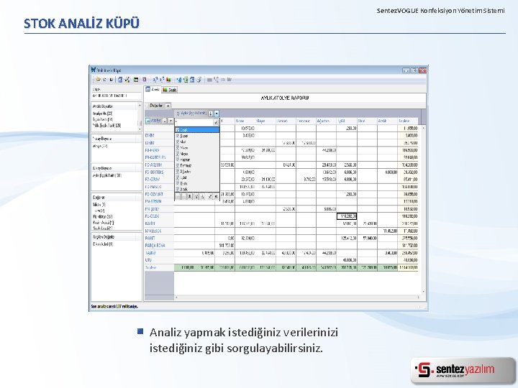The height and width of the screenshot is (388, 518).
Task: Click the check-all icon in filter popup footer
Action: pyautogui.click(x=196, y=197)
